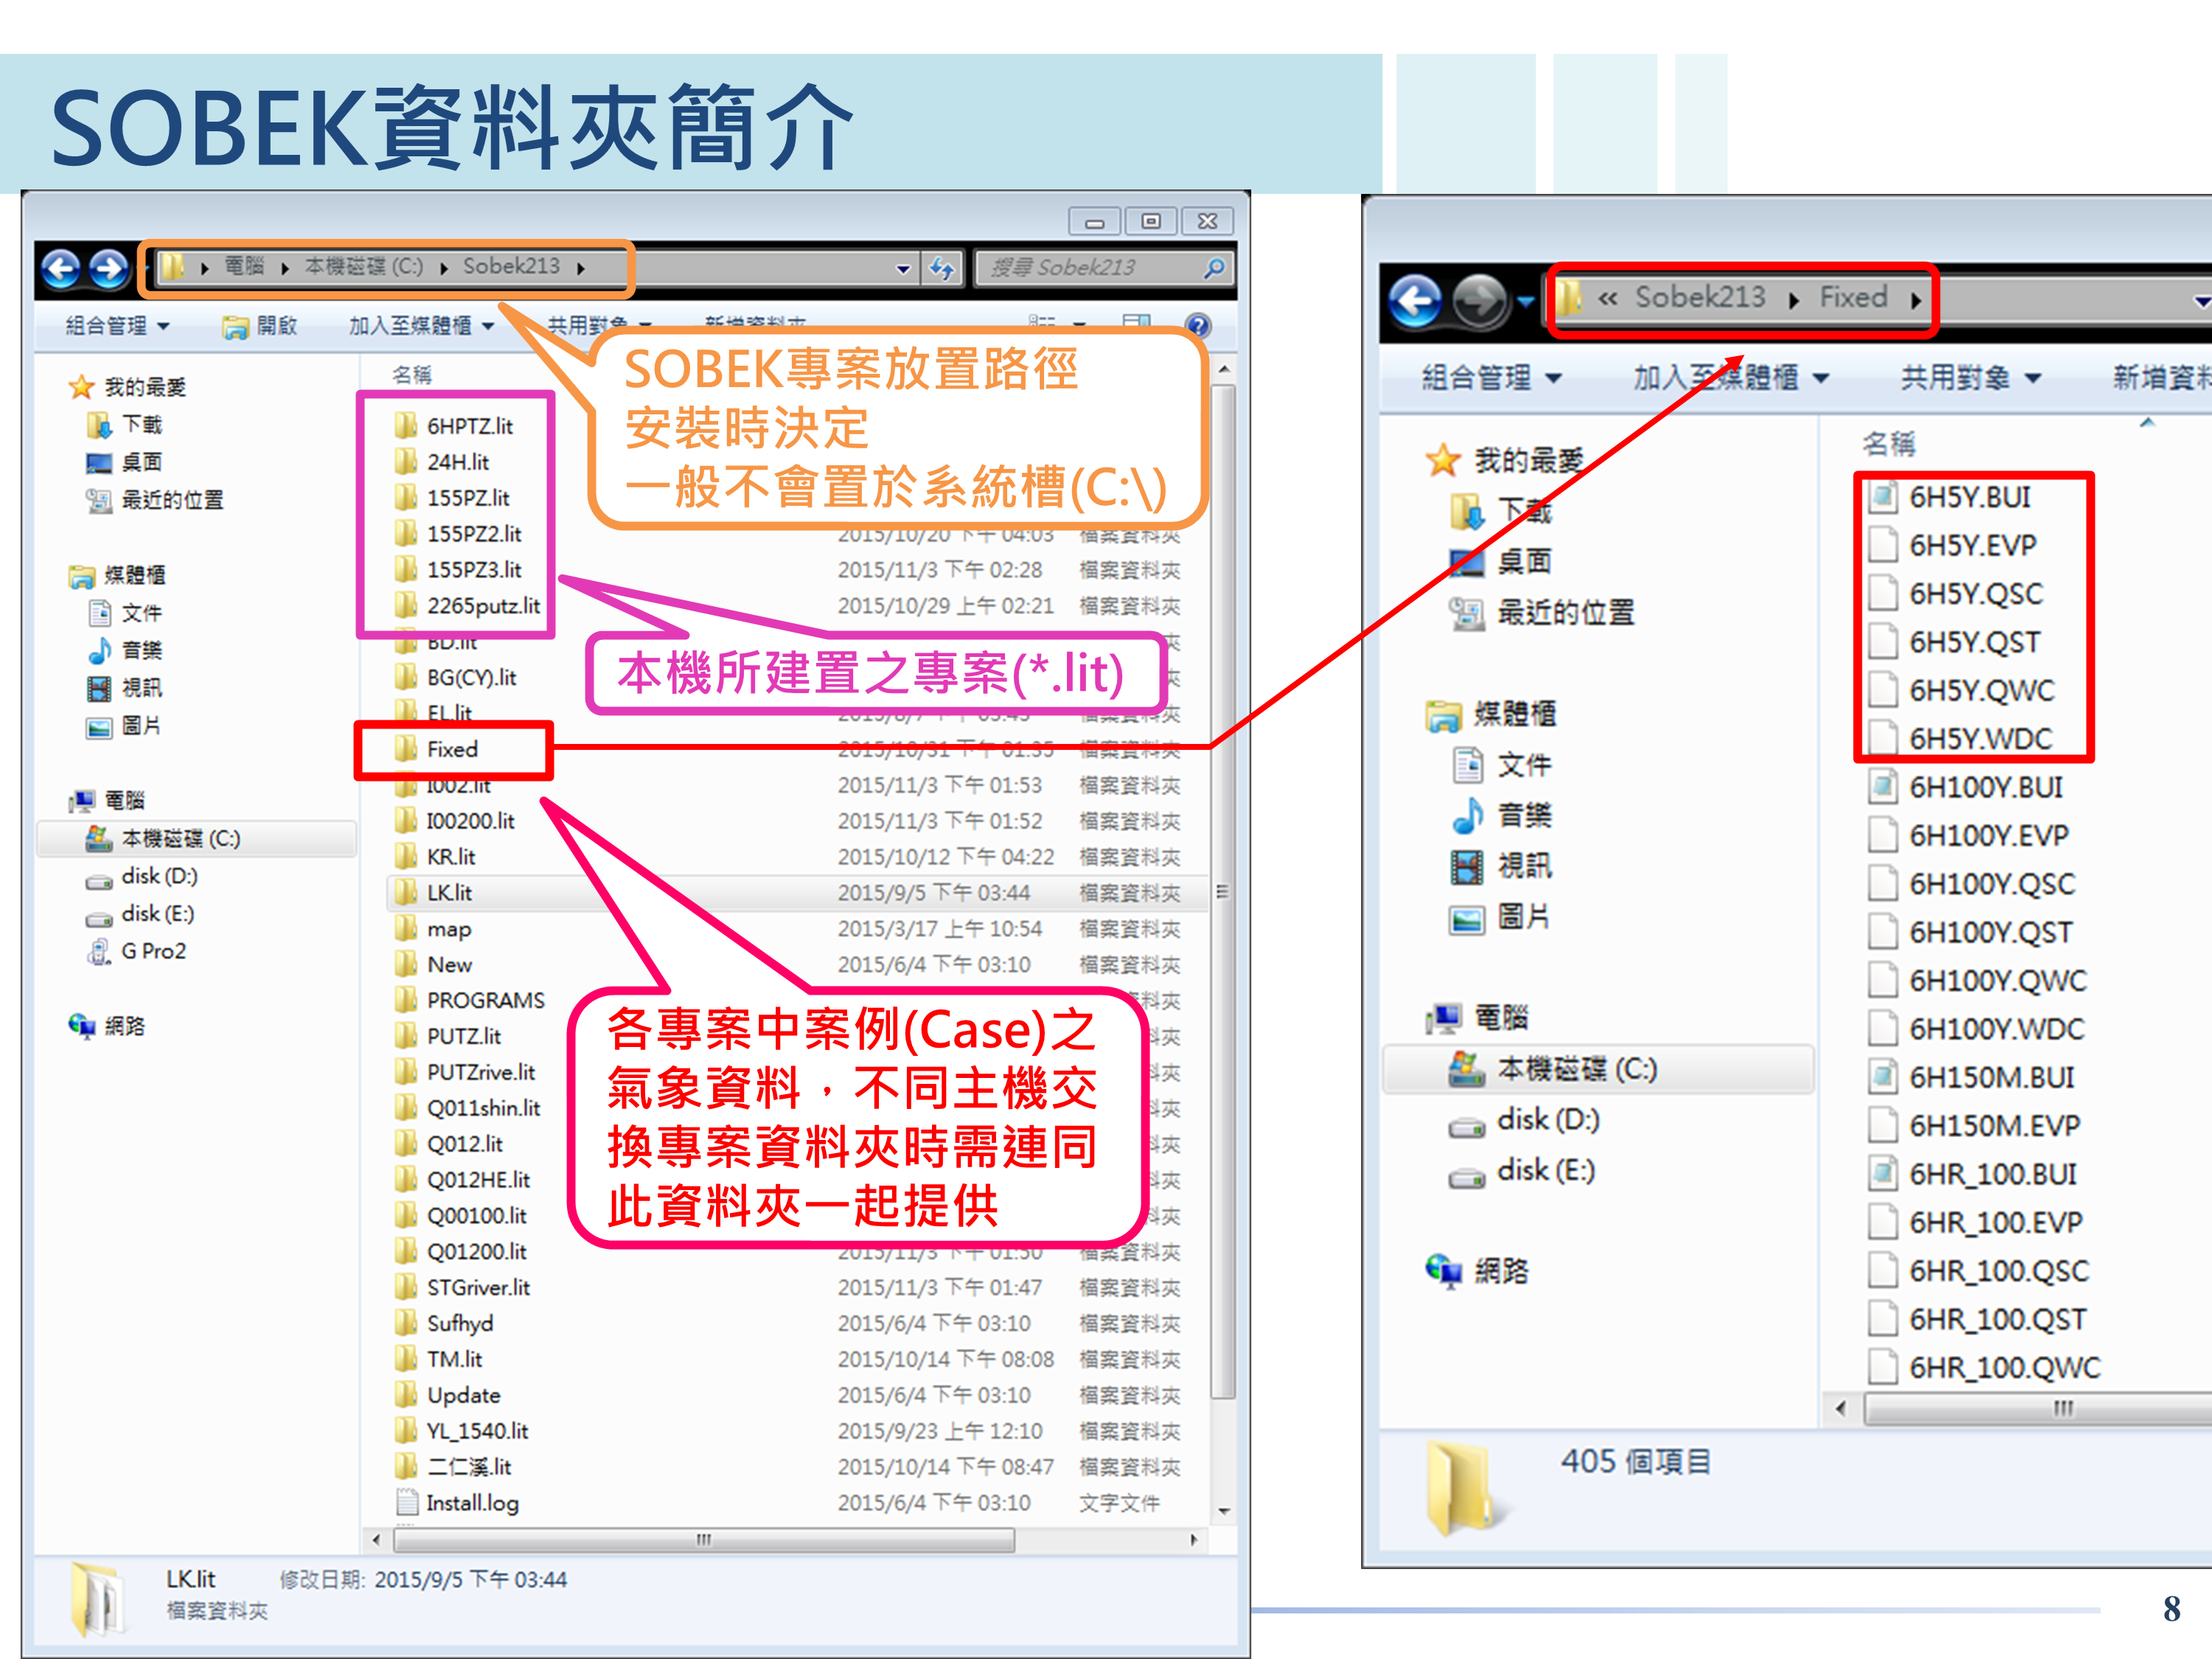Viewport: 2212px width, 1659px height.
Task: Click the Back arrow in the Fixed window
Action: point(1416,299)
